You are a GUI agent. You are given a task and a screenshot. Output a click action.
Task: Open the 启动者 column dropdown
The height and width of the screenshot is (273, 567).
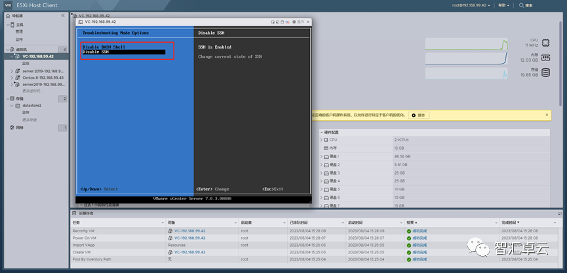pyautogui.click(x=285, y=222)
